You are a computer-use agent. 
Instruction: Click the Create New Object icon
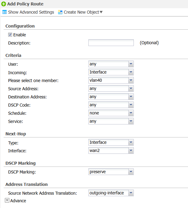(60, 12)
